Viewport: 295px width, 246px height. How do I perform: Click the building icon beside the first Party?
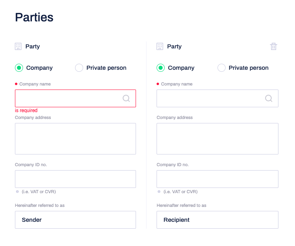[x=18, y=46]
